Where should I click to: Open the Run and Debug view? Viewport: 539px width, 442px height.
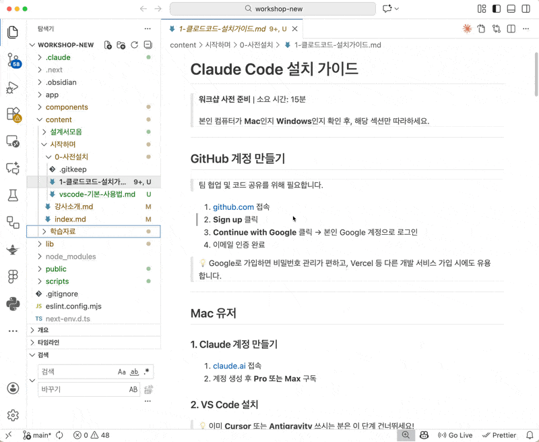click(x=13, y=87)
